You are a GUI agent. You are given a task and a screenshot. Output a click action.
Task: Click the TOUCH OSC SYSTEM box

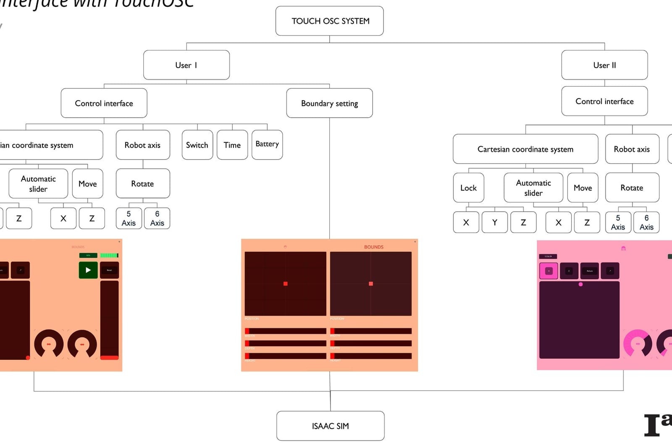click(x=330, y=21)
